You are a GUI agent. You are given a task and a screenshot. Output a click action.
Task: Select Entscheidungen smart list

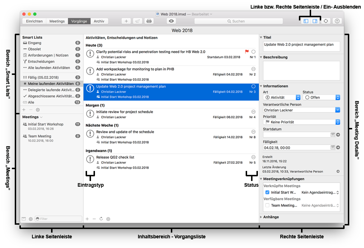[51, 62]
